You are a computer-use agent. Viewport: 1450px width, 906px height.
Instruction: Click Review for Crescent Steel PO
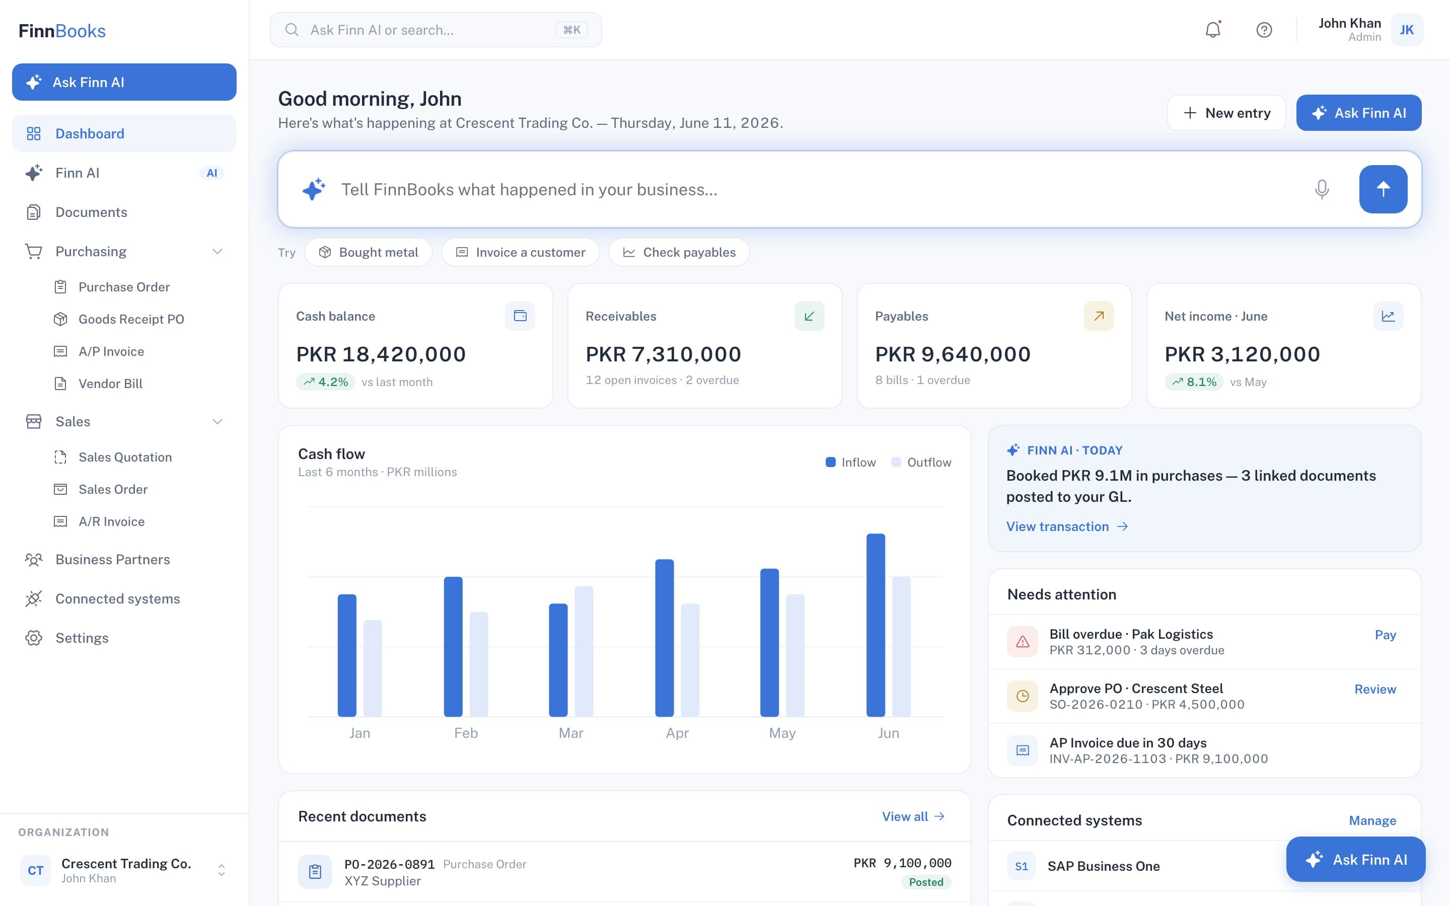click(1375, 689)
